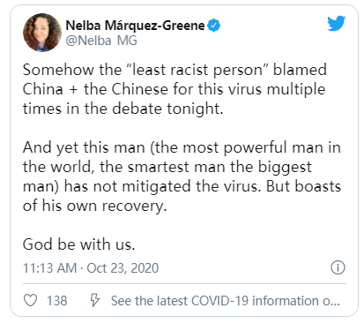Click the Twitter bird logo
The width and height of the screenshot is (364, 323).
(x=337, y=23)
